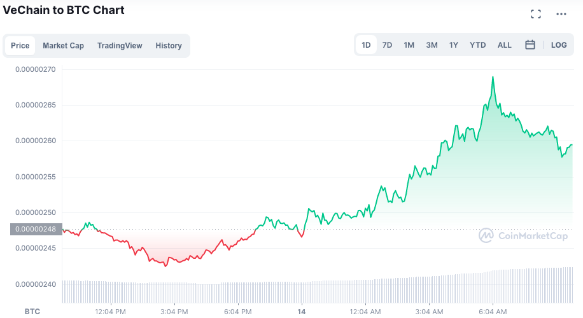
Task: Click the 3:04 AM time label
Action: pyautogui.click(x=429, y=312)
